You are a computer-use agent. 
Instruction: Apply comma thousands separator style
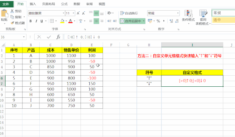tap(164, 21)
